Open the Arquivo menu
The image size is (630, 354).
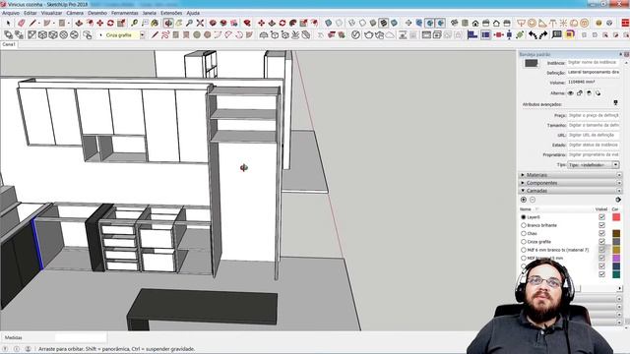coord(11,13)
